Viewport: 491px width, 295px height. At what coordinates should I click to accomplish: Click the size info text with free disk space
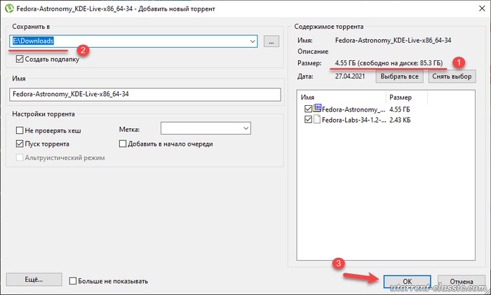tap(389, 63)
